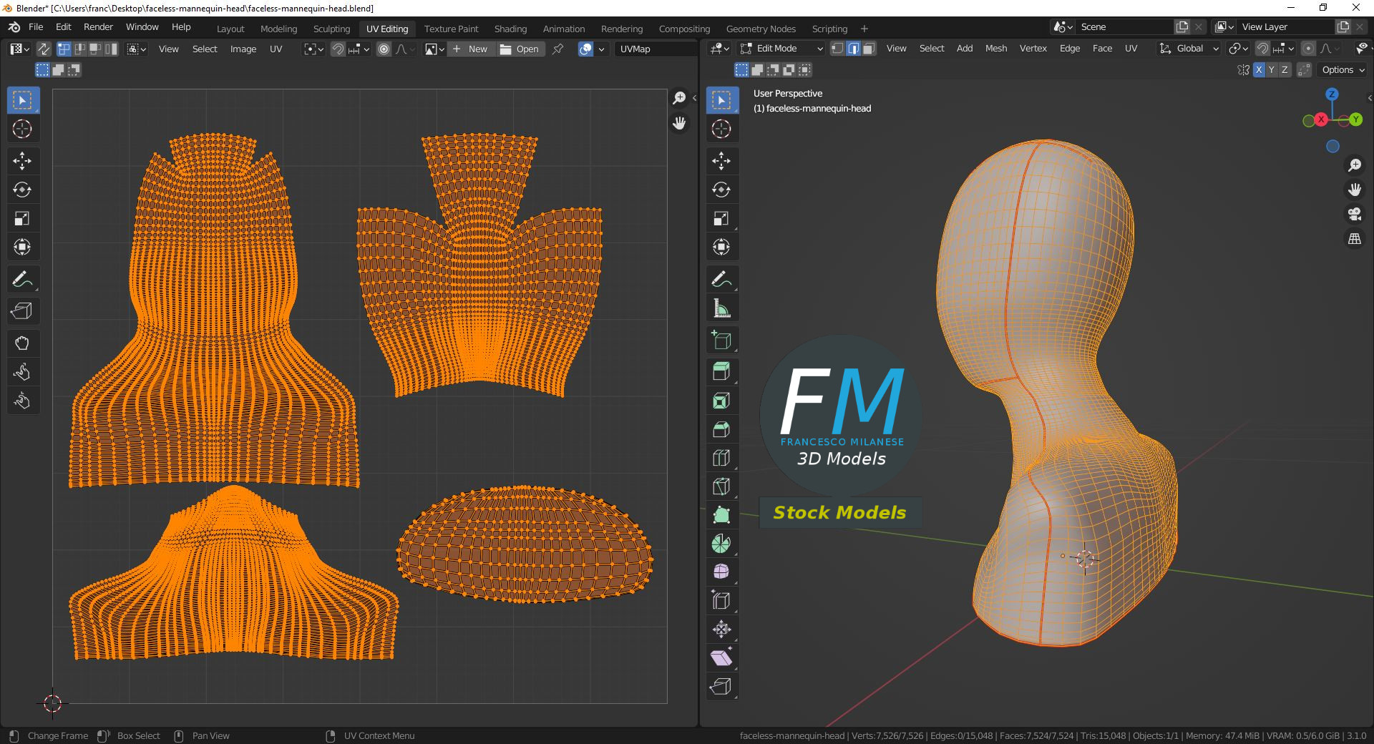Switch between perspective and orthographic view
The height and width of the screenshot is (744, 1374).
[x=1355, y=239]
